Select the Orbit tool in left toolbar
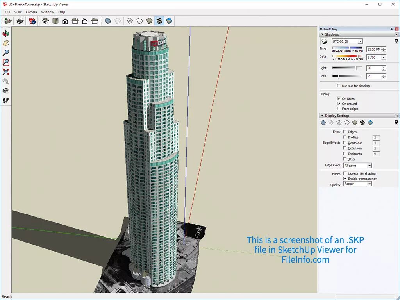The height and width of the screenshot is (300, 400). (x=5, y=34)
